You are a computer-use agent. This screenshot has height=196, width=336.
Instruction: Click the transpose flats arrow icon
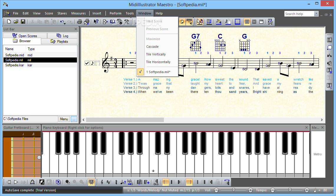pos(130,182)
